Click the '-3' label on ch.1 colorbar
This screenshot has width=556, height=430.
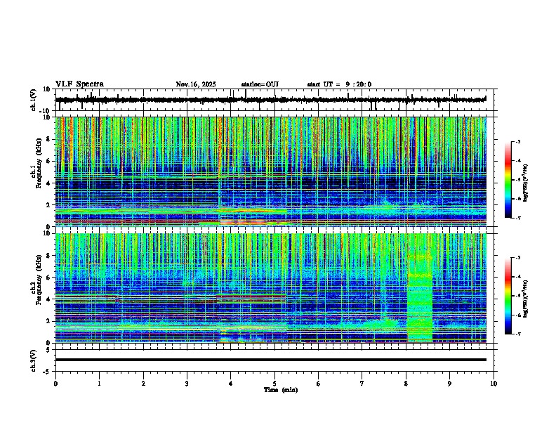(517, 142)
